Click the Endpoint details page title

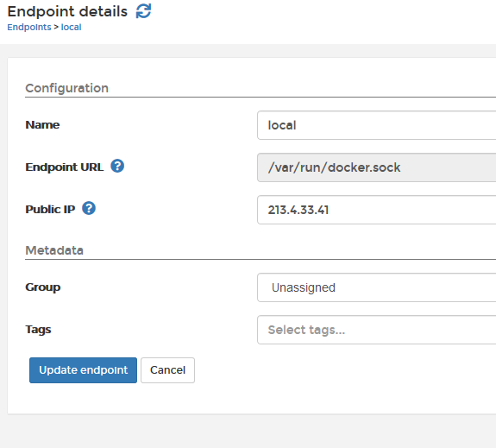67,12
